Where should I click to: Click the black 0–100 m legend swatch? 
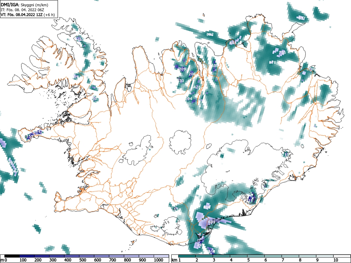click(12, 256)
